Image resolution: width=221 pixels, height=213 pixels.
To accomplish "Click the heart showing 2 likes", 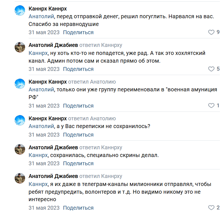I will pos(211,207).
